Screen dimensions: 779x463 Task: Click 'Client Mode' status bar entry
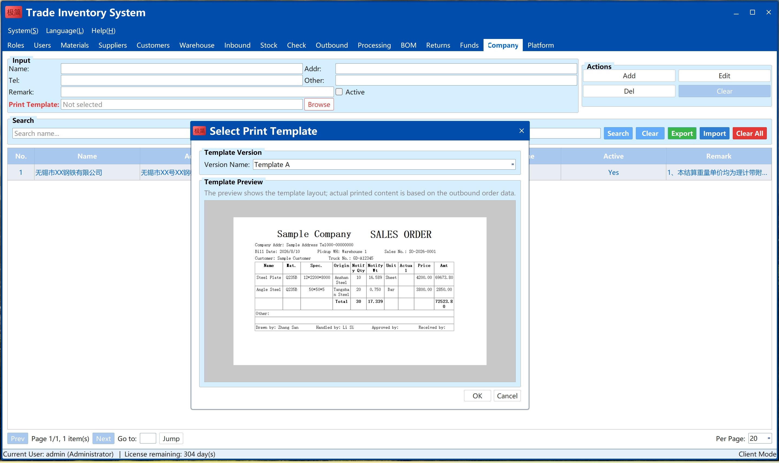[757, 454]
